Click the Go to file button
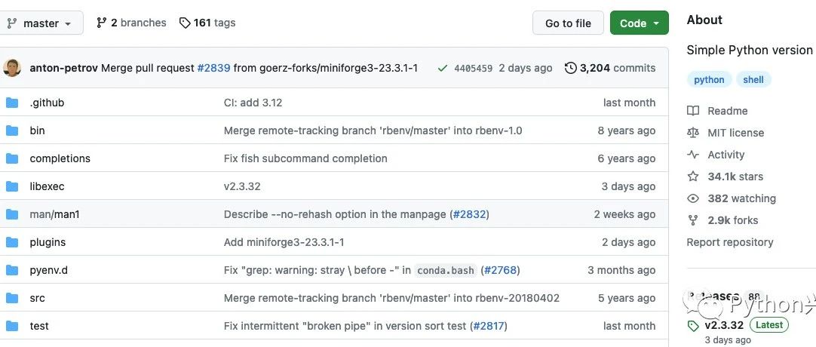Viewport: 816px width, 347px height. point(567,23)
